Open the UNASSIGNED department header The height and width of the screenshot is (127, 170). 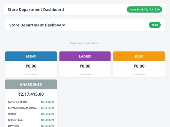pyautogui.click(x=31, y=84)
